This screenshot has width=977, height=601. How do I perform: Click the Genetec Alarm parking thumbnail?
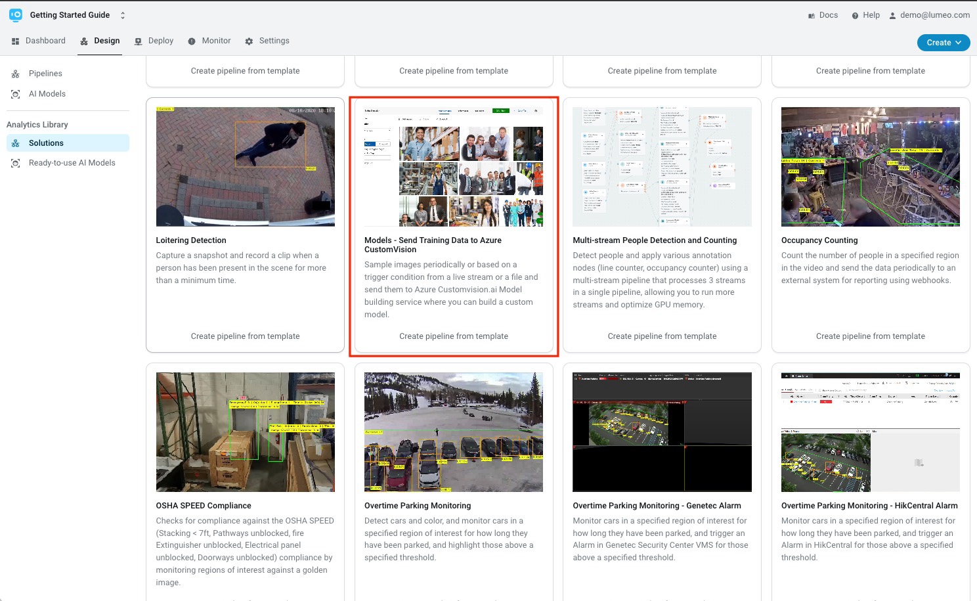click(x=662, y=432)
